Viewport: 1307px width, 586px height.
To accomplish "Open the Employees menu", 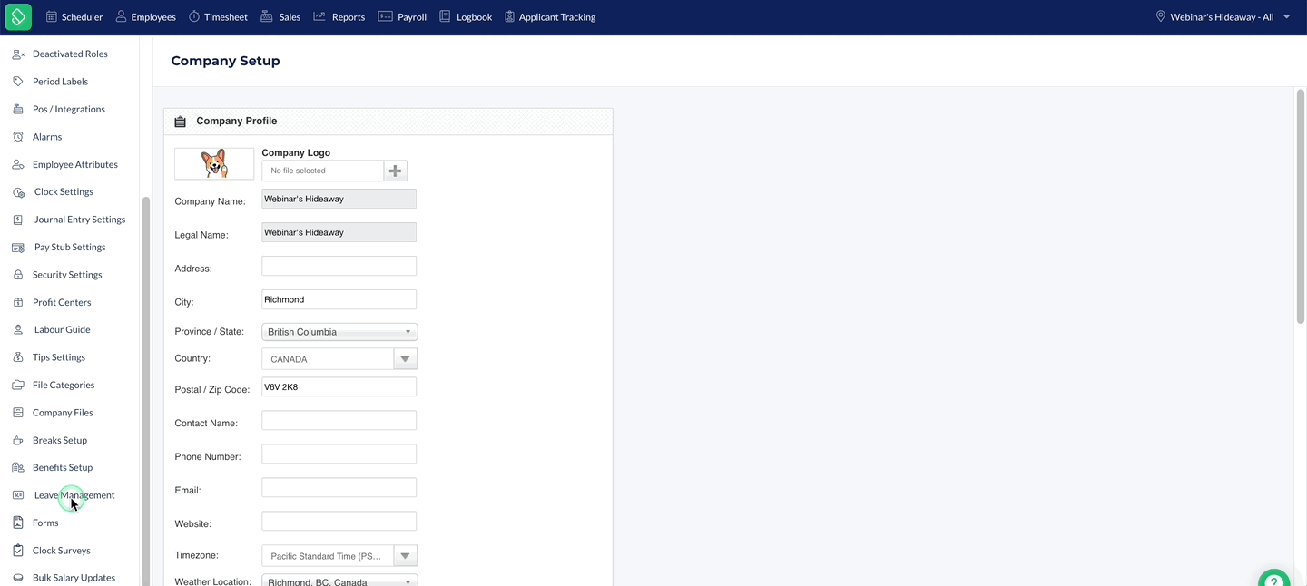I will (x=145, y=17).
